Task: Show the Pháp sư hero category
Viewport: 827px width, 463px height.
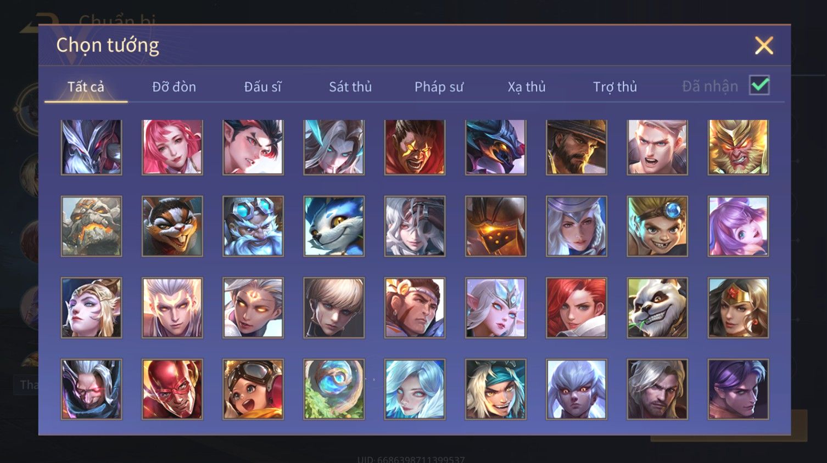Action: pyautogui.click(x=439, y=87)
